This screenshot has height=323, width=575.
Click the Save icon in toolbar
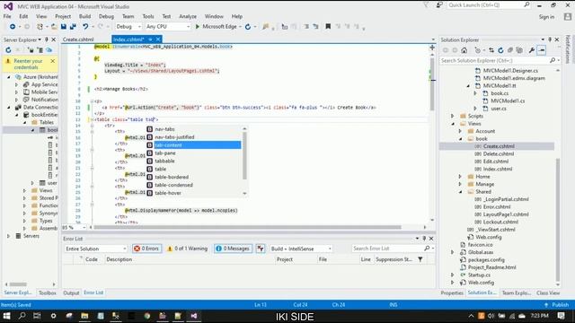tap(64, 26)
